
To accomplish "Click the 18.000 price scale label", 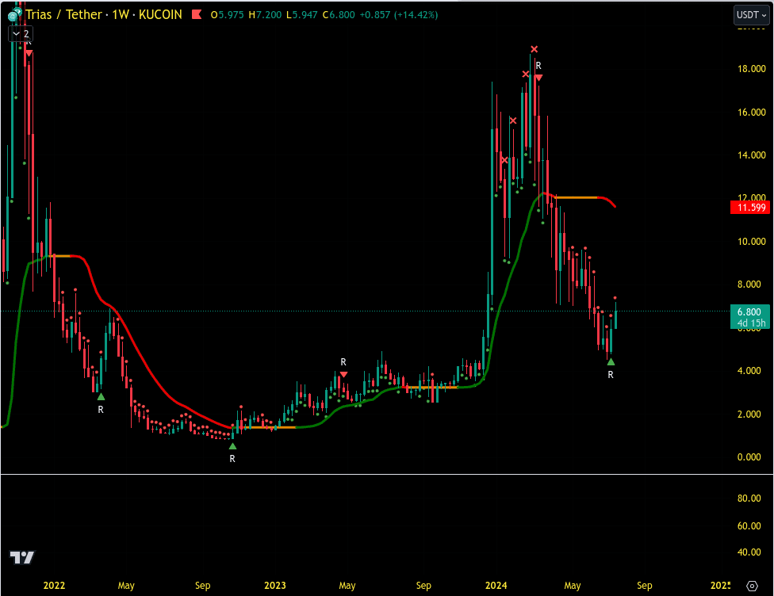I will pyautogui.click(x=751, y=69).
